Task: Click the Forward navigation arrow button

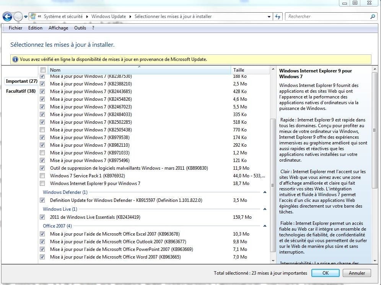Action: [x=18, y=16]
